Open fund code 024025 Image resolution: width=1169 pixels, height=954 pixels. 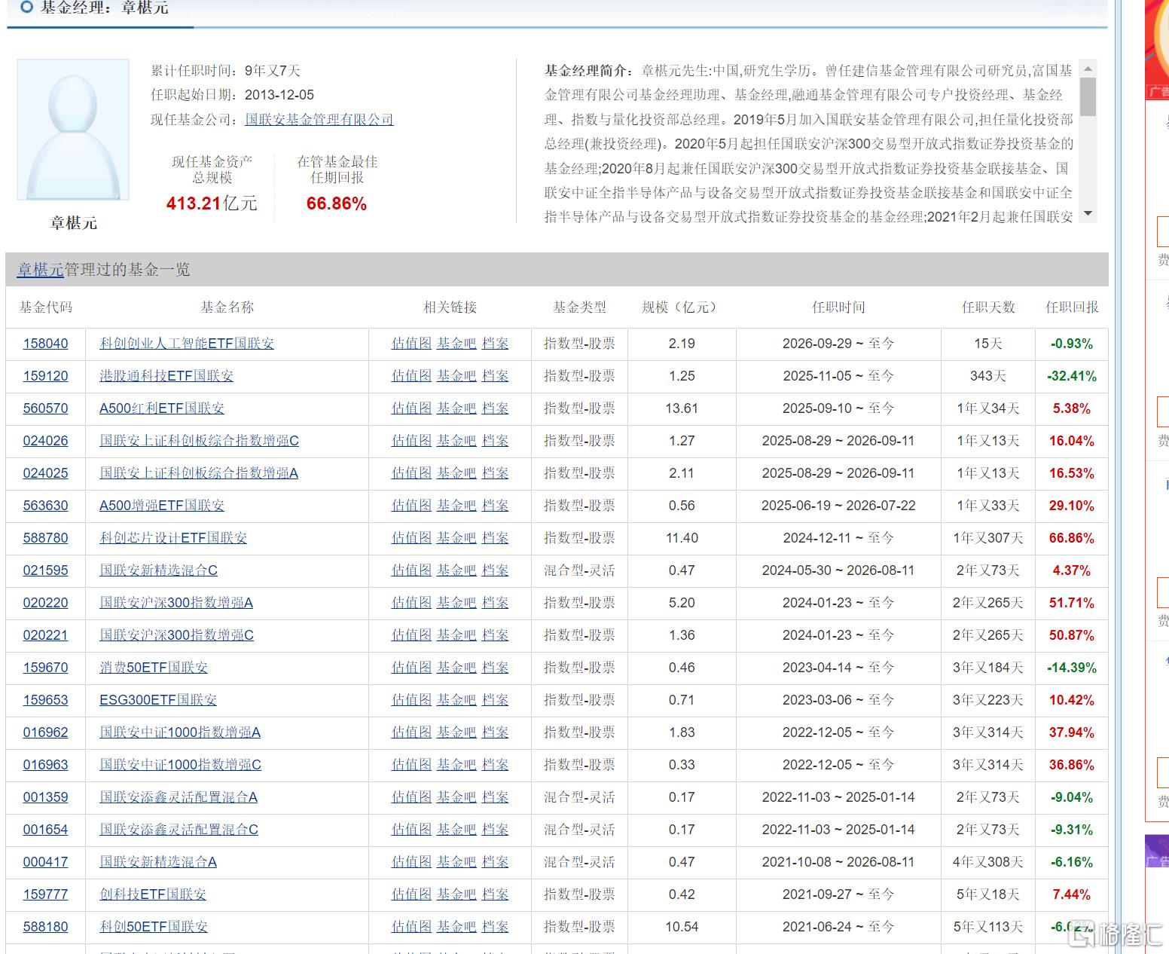click(x=45, y=473)
